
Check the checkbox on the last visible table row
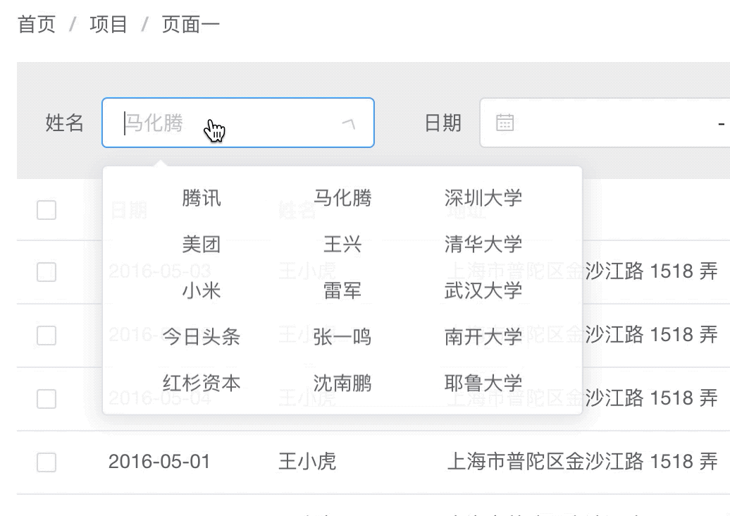pos(46,462)
